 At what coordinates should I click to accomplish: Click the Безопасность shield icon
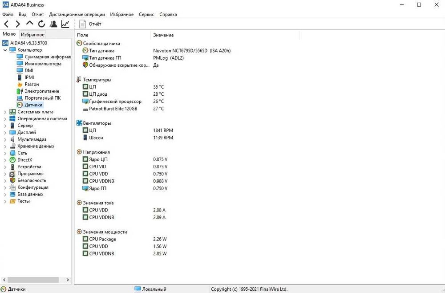[12, 181]
